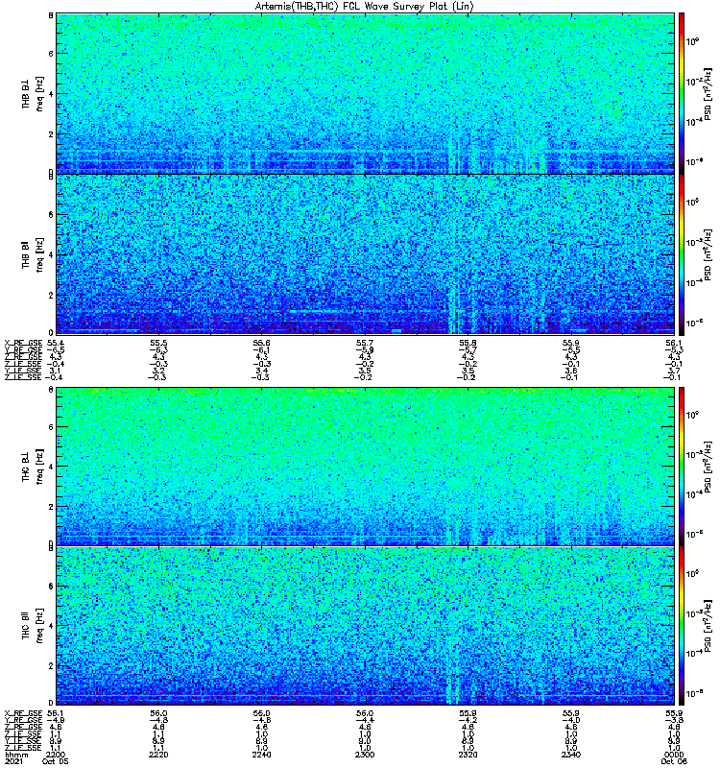
Task: Click the 55.4 X_RE_GSE value under THB
Action: pyautogui.click(x=55, y=343)
